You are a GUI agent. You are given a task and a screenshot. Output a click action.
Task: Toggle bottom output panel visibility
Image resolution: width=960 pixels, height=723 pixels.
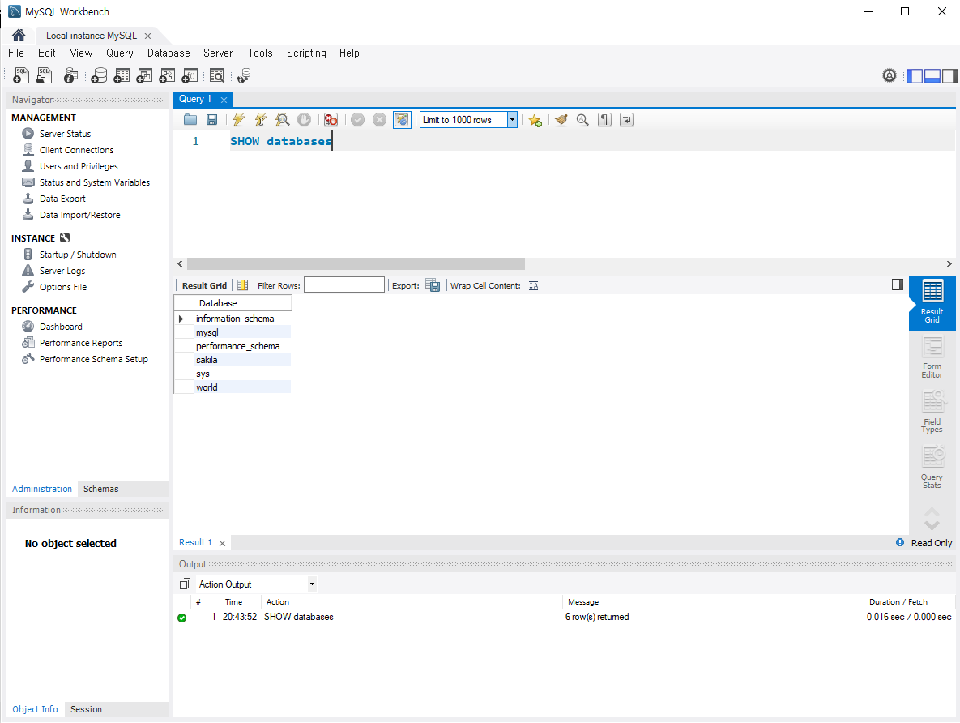tap(932, 76)
